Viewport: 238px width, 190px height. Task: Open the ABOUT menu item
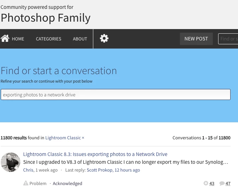click(80, 39)
